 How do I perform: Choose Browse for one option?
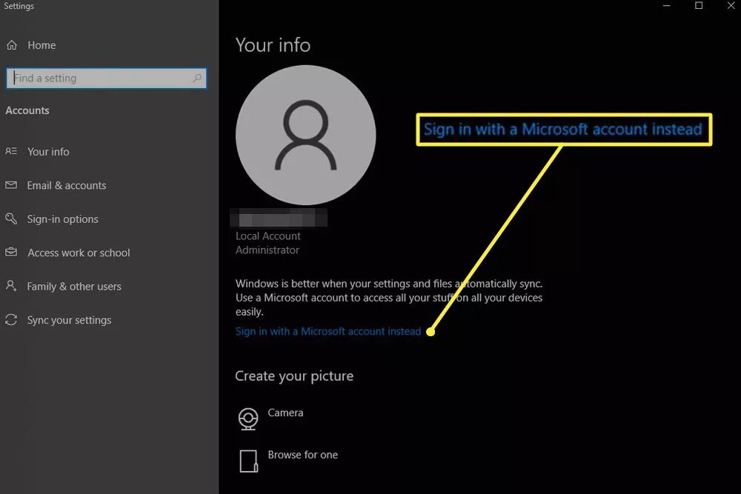(x=302, y=454)
